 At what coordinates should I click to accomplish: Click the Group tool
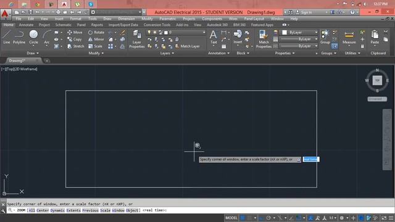[325, 37]
